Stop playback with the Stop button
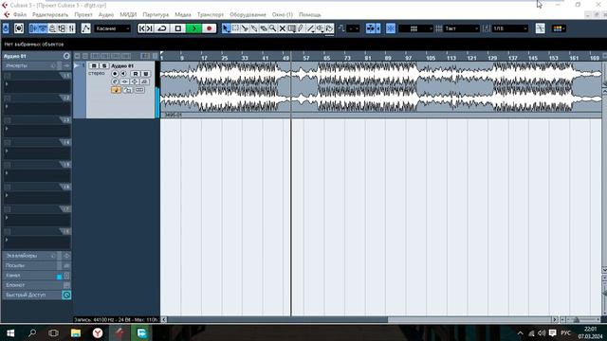The image size is (607, 341). (177, 28)
